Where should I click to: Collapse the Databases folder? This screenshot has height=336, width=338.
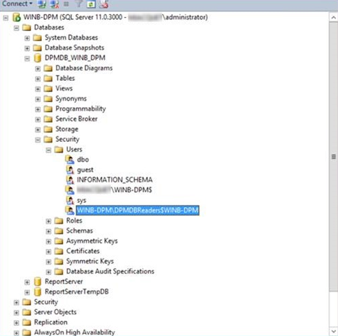[x=16, y=28]
